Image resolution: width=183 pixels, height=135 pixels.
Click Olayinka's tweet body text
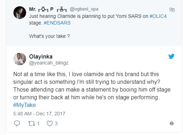(92, 86)
